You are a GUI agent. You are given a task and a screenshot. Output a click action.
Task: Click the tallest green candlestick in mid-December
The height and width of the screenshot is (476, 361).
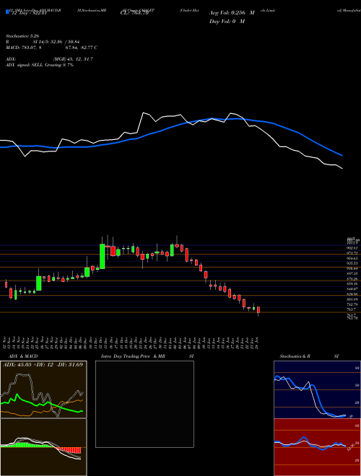point(103,257)
